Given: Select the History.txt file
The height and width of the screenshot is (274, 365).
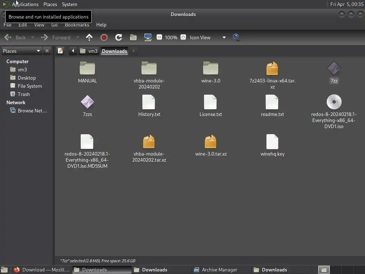Looking at the screenshot, I should 149,106.
